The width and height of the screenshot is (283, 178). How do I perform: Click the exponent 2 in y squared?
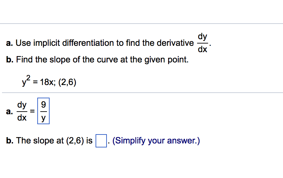click(x=28, y=78)
